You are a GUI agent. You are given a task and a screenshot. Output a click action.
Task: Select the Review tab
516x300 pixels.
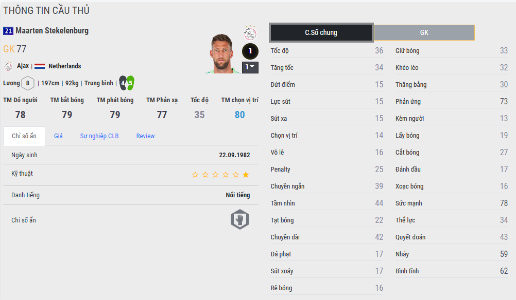pos(145,136)
